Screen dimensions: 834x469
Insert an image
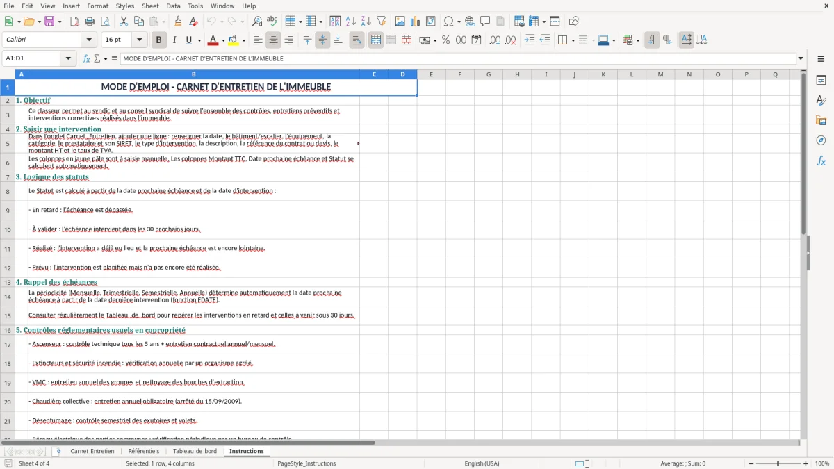[400, 22]
